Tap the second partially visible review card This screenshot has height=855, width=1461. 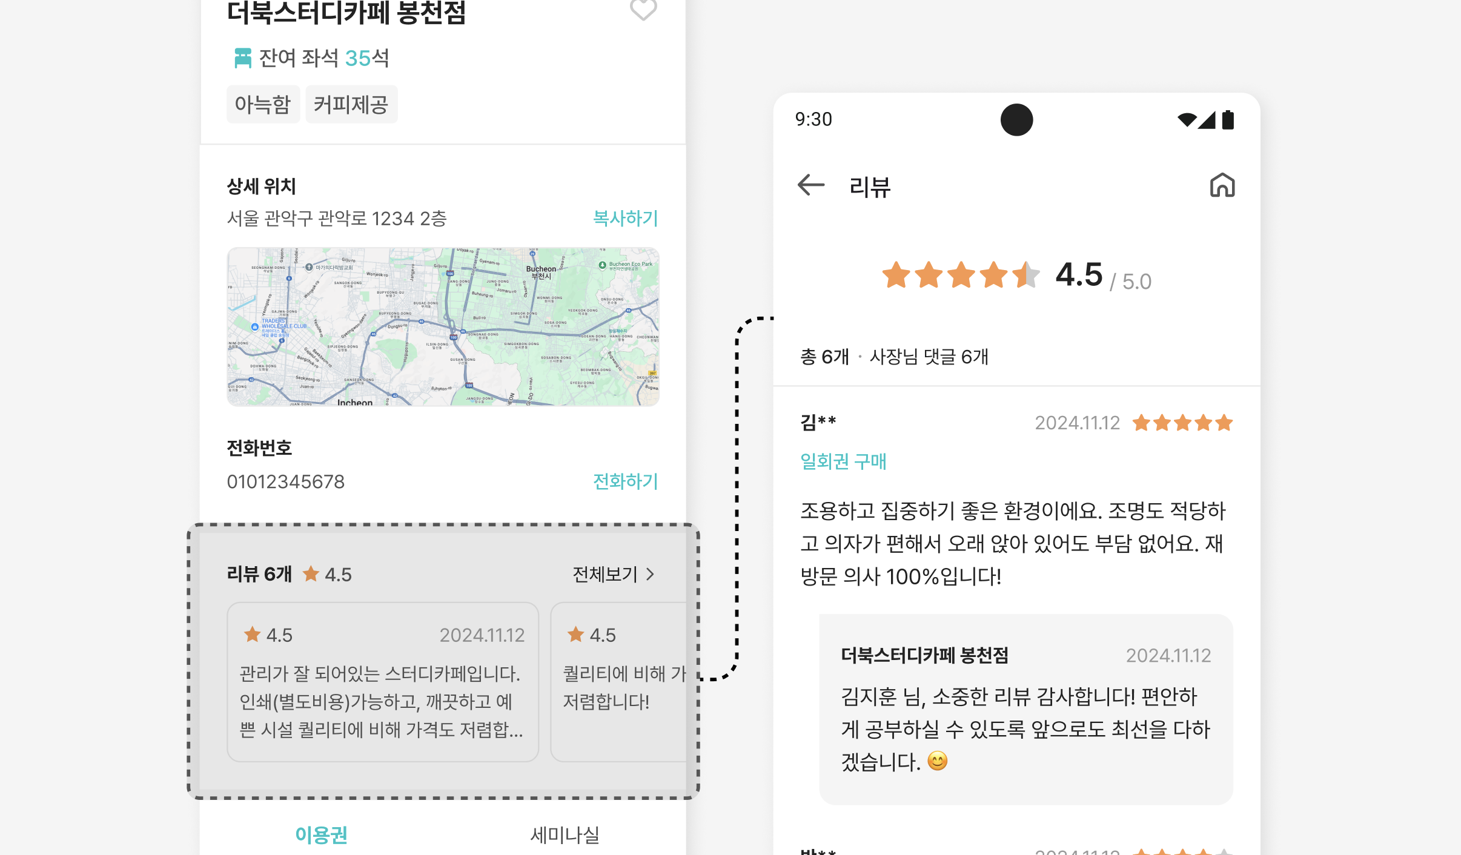[x=618, y=682]
